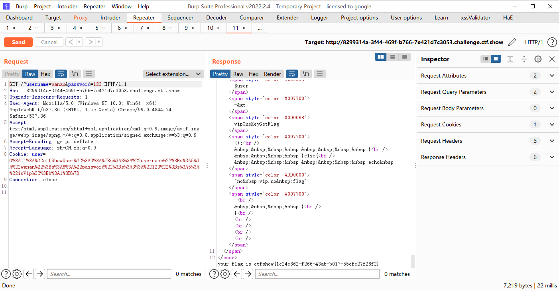Open the Intruder menu
Screen dimensions: 559x291
pyautogui.click(x=67, y=6)
